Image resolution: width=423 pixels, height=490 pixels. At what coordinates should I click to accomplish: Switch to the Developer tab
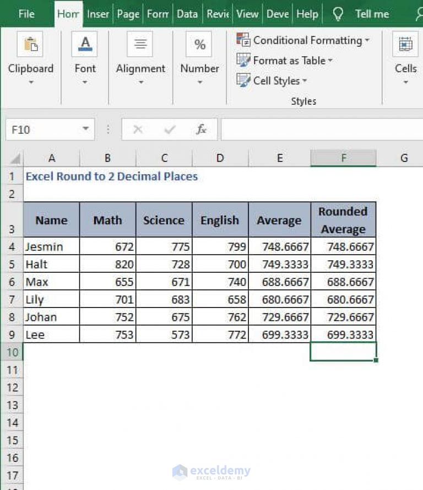277,14
